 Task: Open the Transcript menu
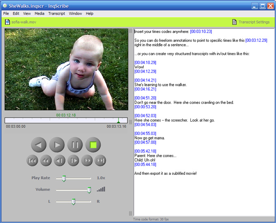(x=56, y=13)
